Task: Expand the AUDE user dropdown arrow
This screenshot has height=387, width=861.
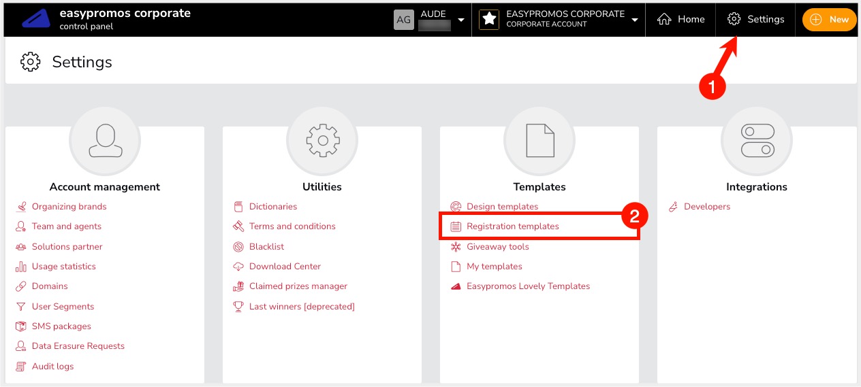Action: (x=461, y=20)
